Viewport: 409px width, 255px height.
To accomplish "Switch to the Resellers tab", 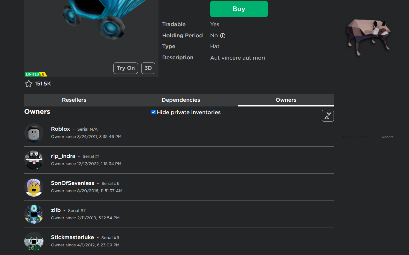I will coord(74,100).
